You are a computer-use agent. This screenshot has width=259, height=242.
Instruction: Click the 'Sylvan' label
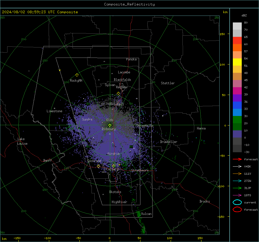pos(110,85)
